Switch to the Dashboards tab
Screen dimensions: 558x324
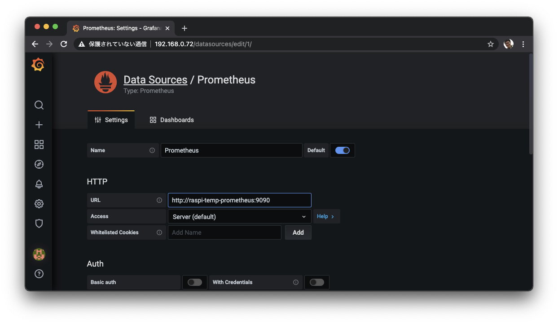[172, 120]
